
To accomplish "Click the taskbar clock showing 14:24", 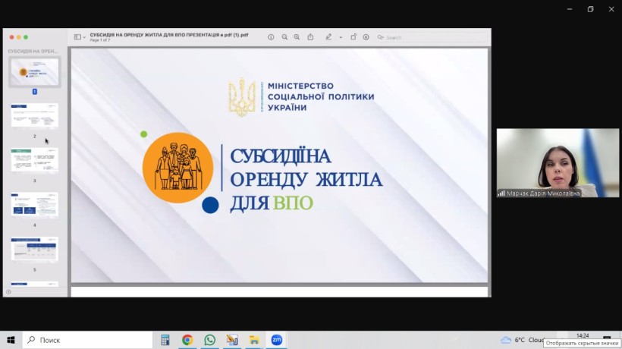I will click(583, 335).
